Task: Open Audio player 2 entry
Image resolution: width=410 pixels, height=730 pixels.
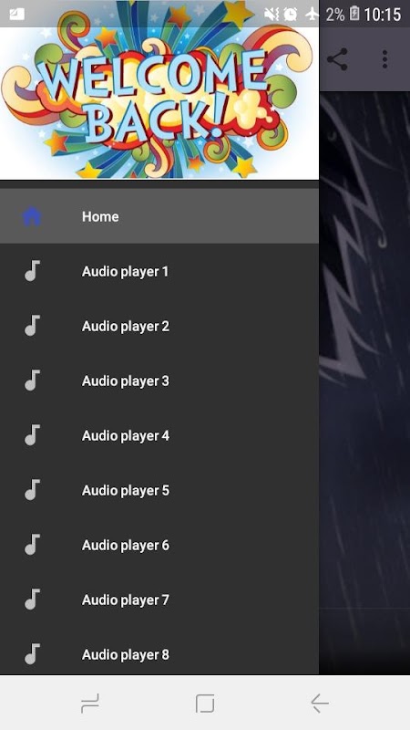Action: (x=159, y=326)
